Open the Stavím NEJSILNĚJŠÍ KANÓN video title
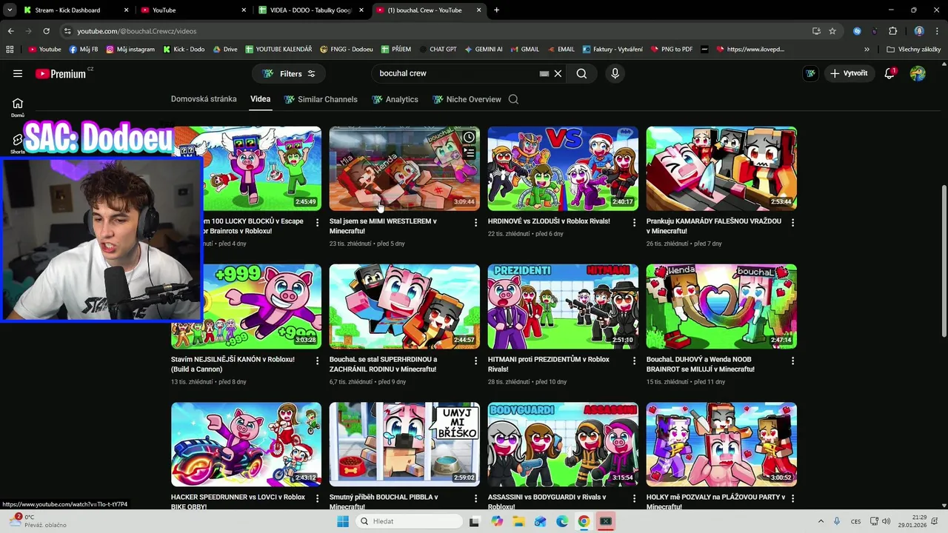 [x=233, y=364]
